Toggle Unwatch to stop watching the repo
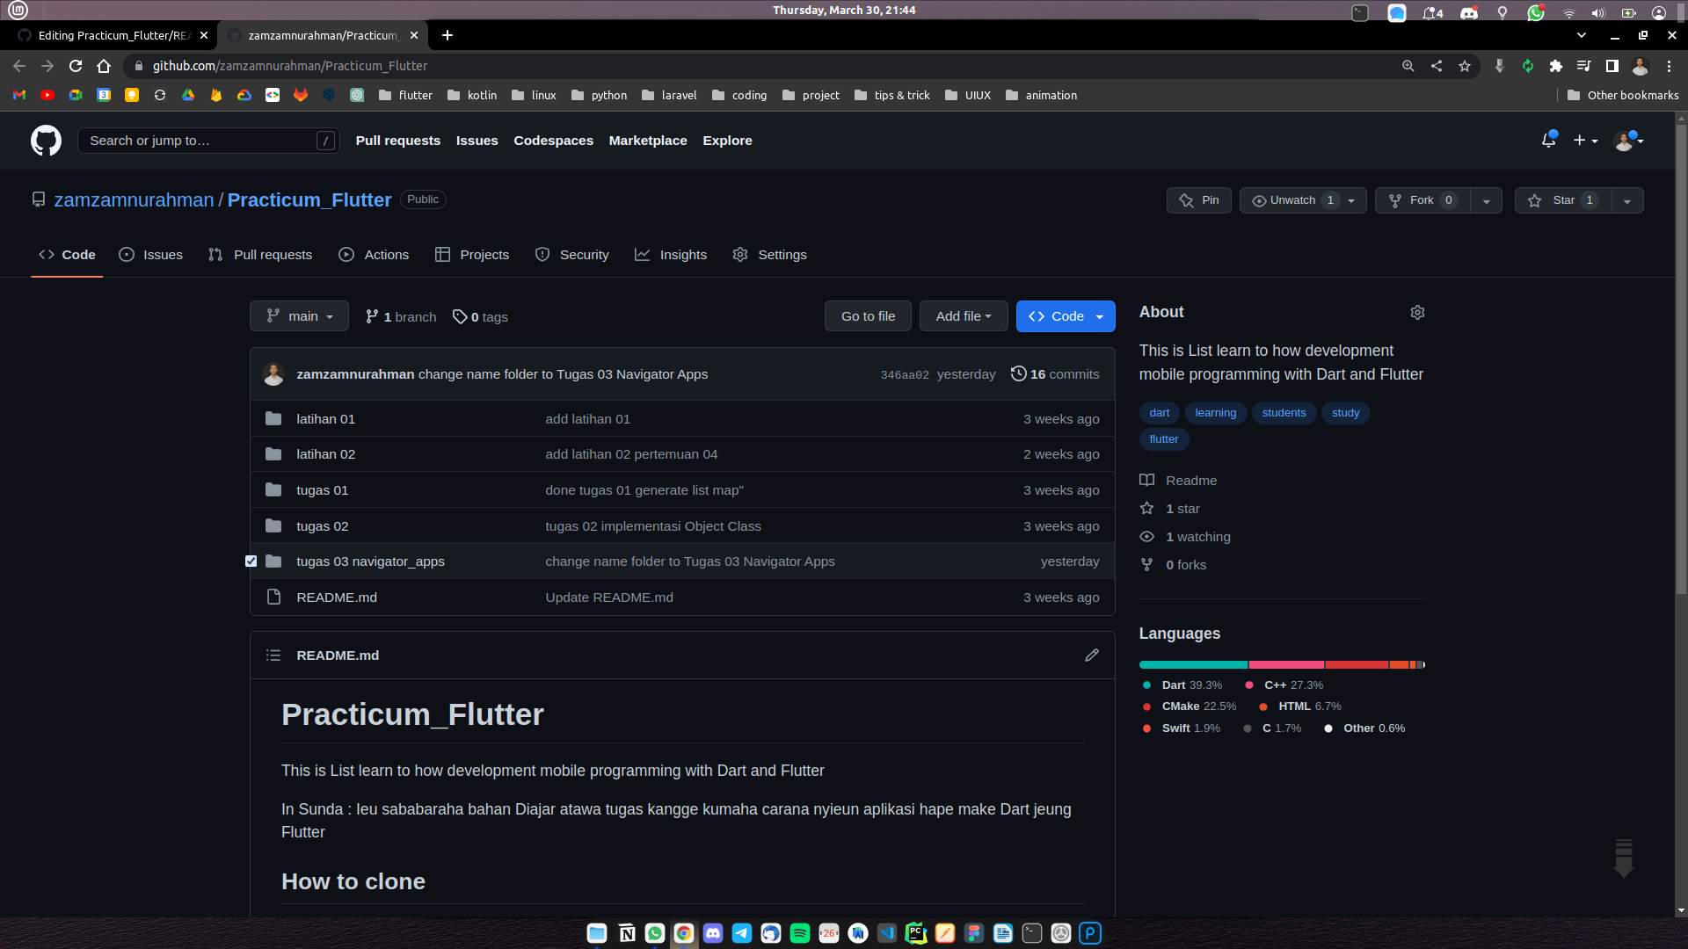Image resolution: width=1688 pixels, height=949 pixels. click(x=1292, y=199)
